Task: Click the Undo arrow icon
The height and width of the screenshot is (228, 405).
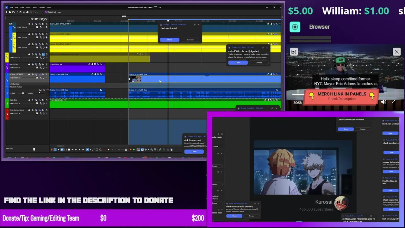Action: click(x=34, y=12)
